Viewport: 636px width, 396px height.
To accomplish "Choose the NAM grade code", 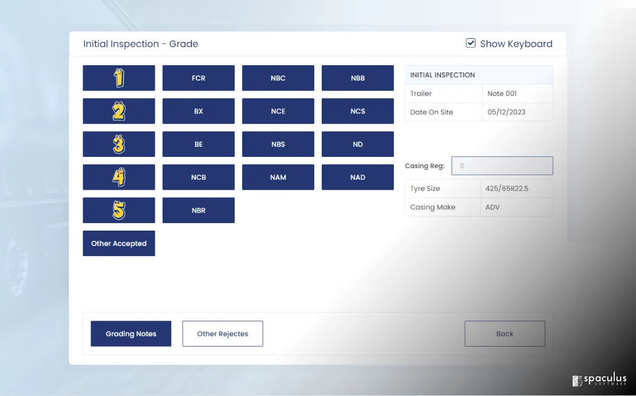I will [278, 177].
